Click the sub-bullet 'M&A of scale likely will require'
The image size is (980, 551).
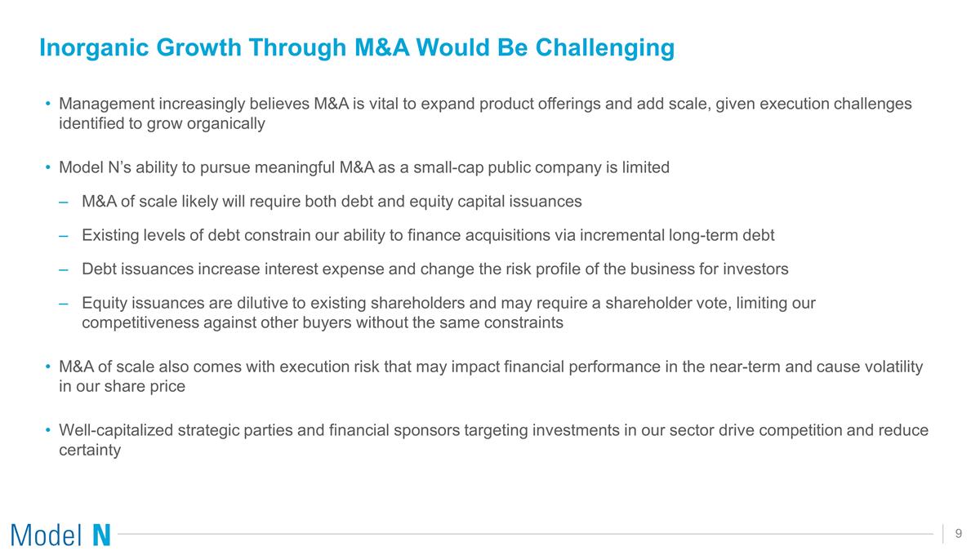pyautogui.click(x=332, y=201)
